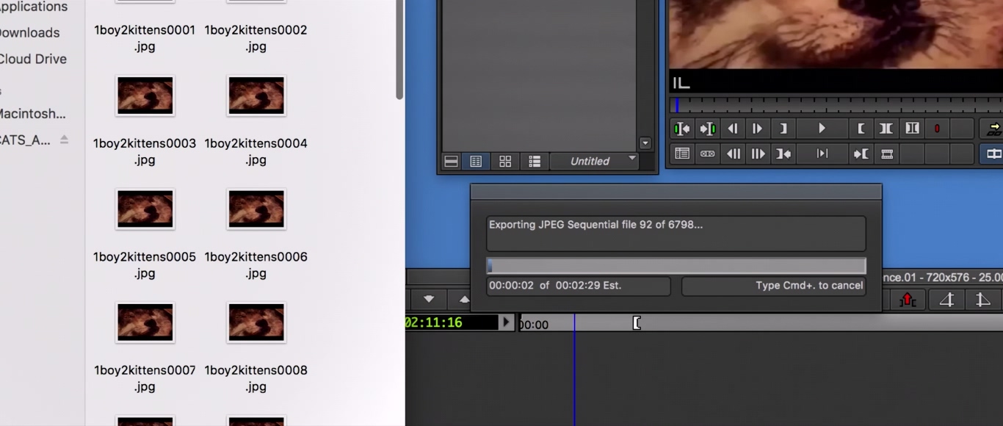Step forward one frame in Composer
Viewport: 1003px width, 426px height.
coord(758,129)
